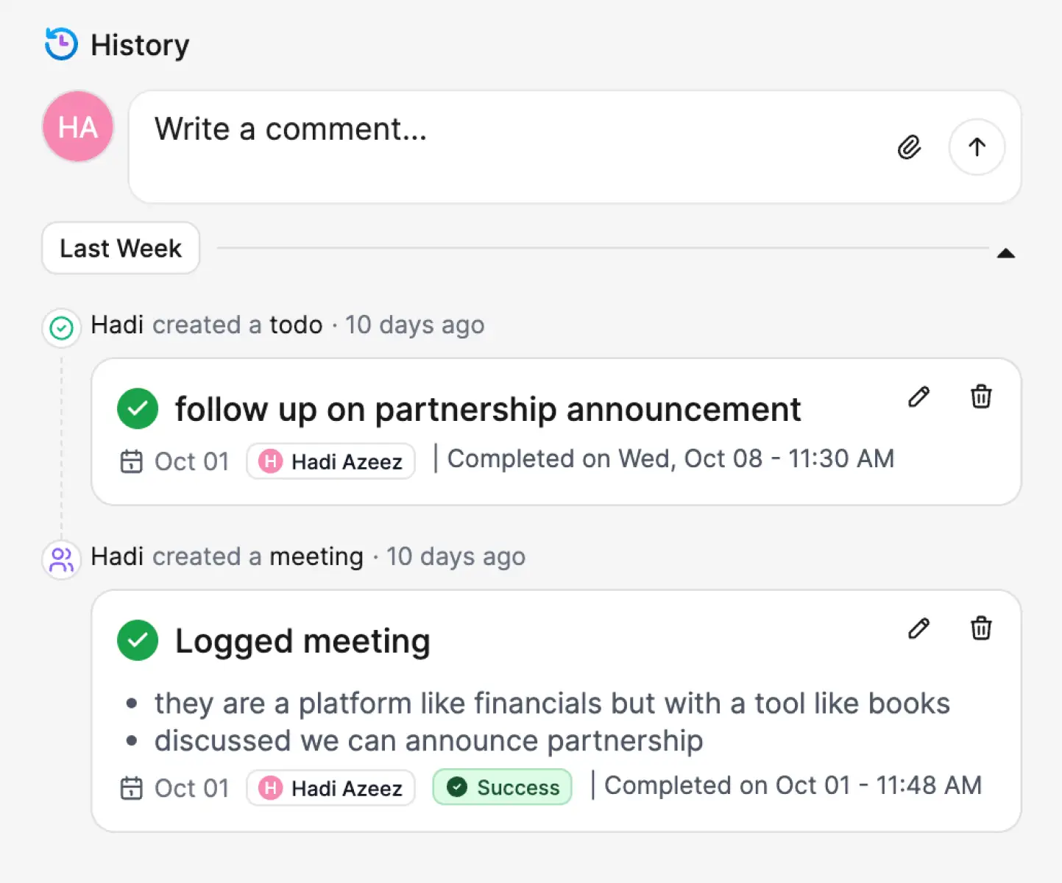The width and height of the screenshot is (1062, 883).
Task: Send comment with the up arrow button
Action: pyautogui.click(x=977, y=147)
